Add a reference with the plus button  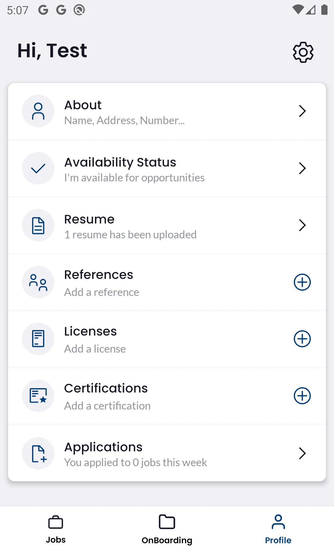[302, 282]
